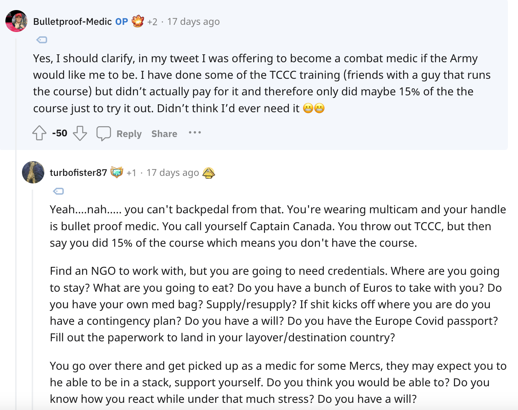Open Bulletproof-Medic's profile avatar
The width and height of the screenshot is (518, 410).
pyautogui.click(x=17, y=21)
